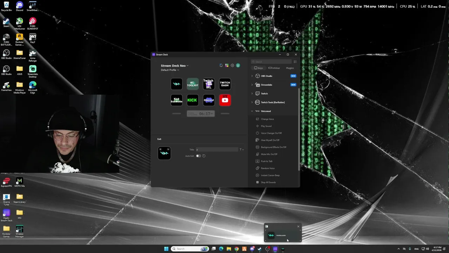This screenshot has width=449, height=253.
Task: Click the taskbar Search box
Action: 190,249
